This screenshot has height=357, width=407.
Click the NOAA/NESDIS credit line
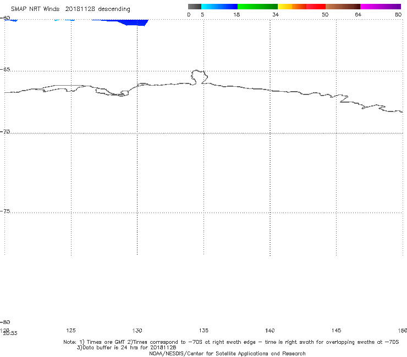tap(227, 353)
